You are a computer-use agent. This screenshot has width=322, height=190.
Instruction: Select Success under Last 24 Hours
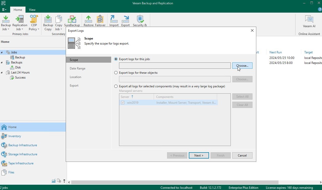coord(20,78)
